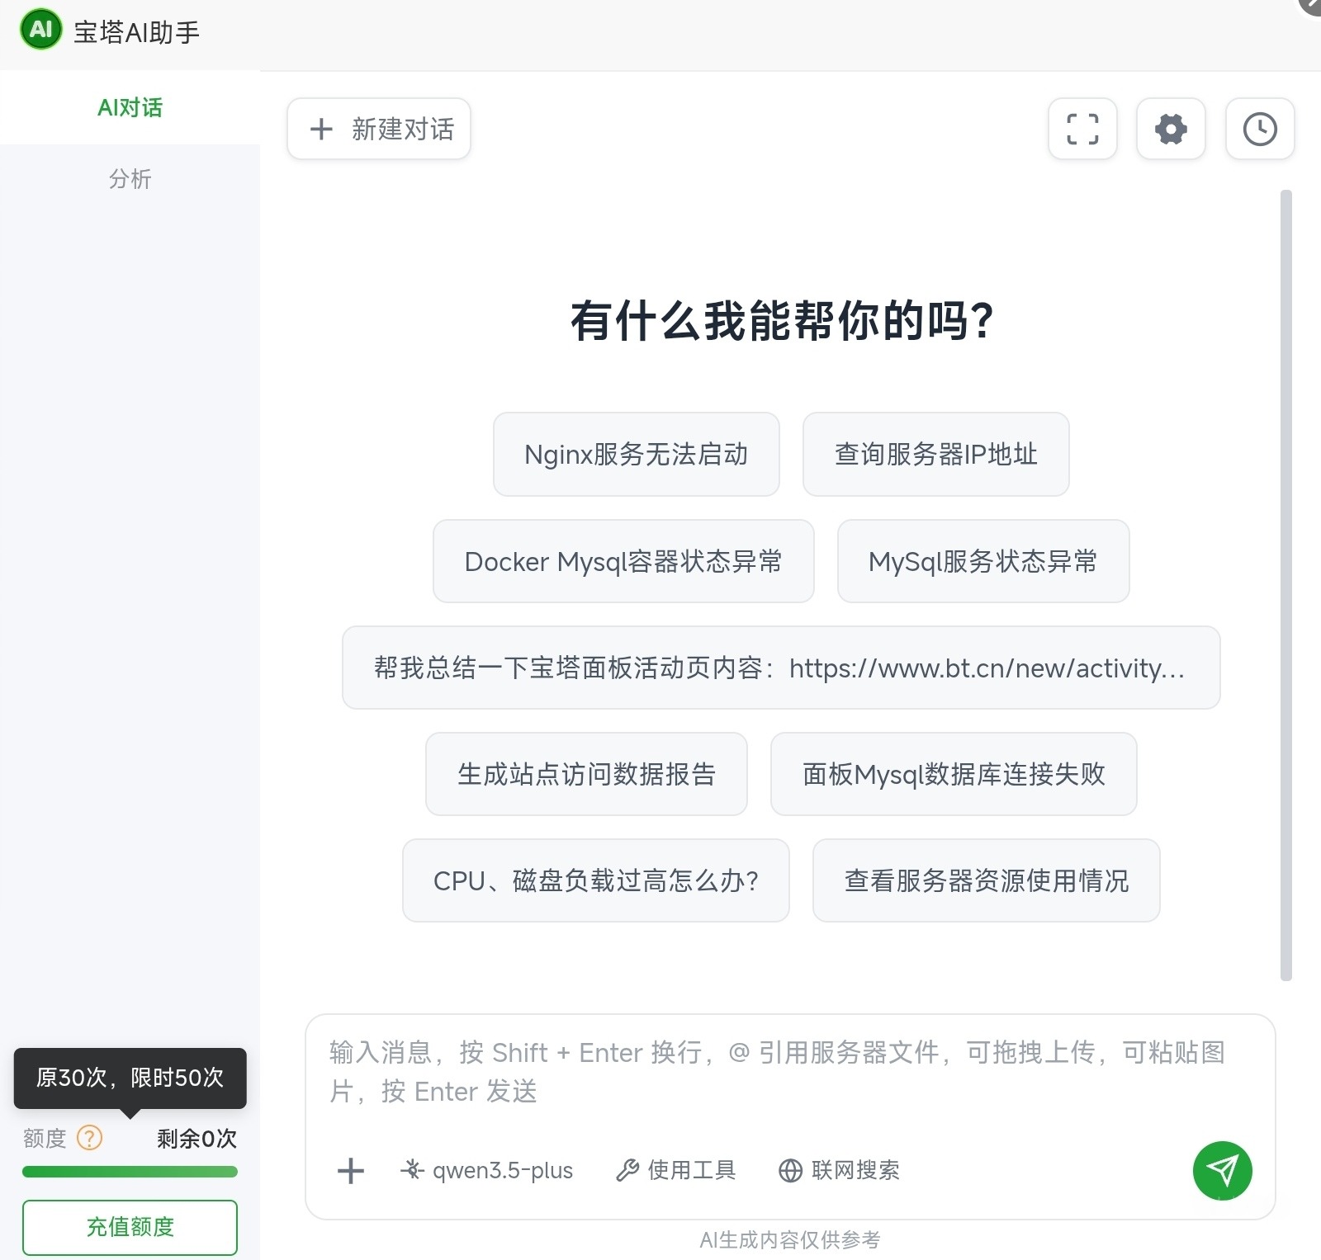Click the 宝塔AI助手 logo icon
The image size is (1321, 1260).
40,30
